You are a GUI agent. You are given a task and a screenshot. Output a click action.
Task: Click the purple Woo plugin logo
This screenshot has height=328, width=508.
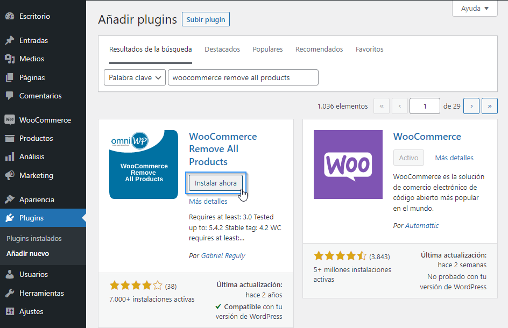(348, 165)
